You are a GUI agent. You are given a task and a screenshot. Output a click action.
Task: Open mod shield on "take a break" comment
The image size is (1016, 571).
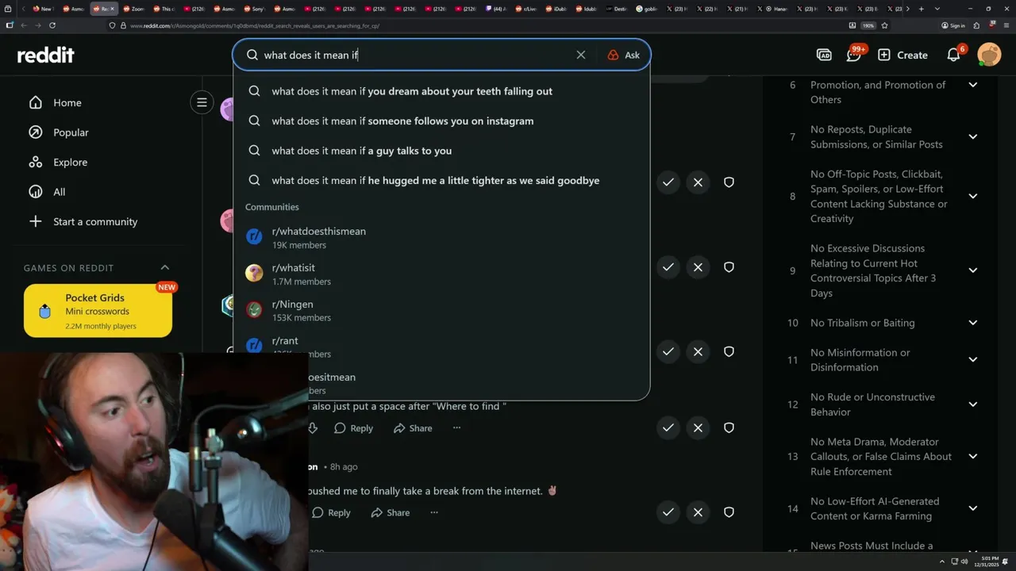pyautogui.click(x=729, y=512)
